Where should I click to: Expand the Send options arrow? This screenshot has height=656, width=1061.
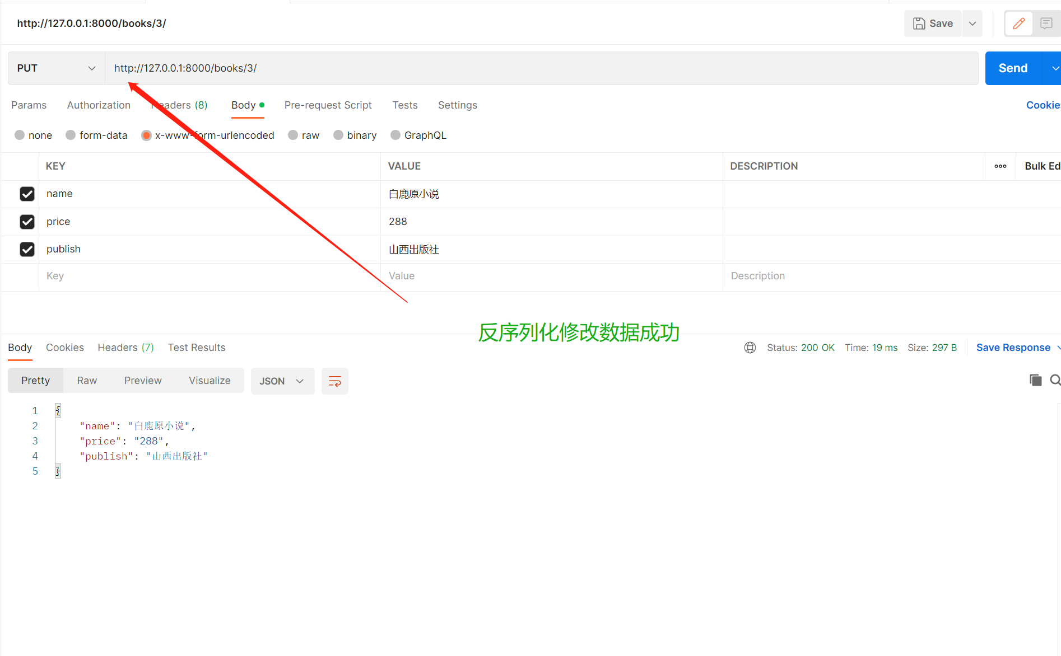click(1053, 68)
